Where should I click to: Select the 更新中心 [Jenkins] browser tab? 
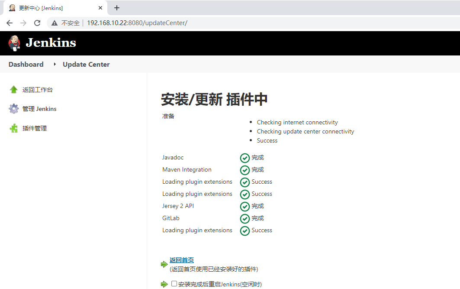[x=55, y=8]
